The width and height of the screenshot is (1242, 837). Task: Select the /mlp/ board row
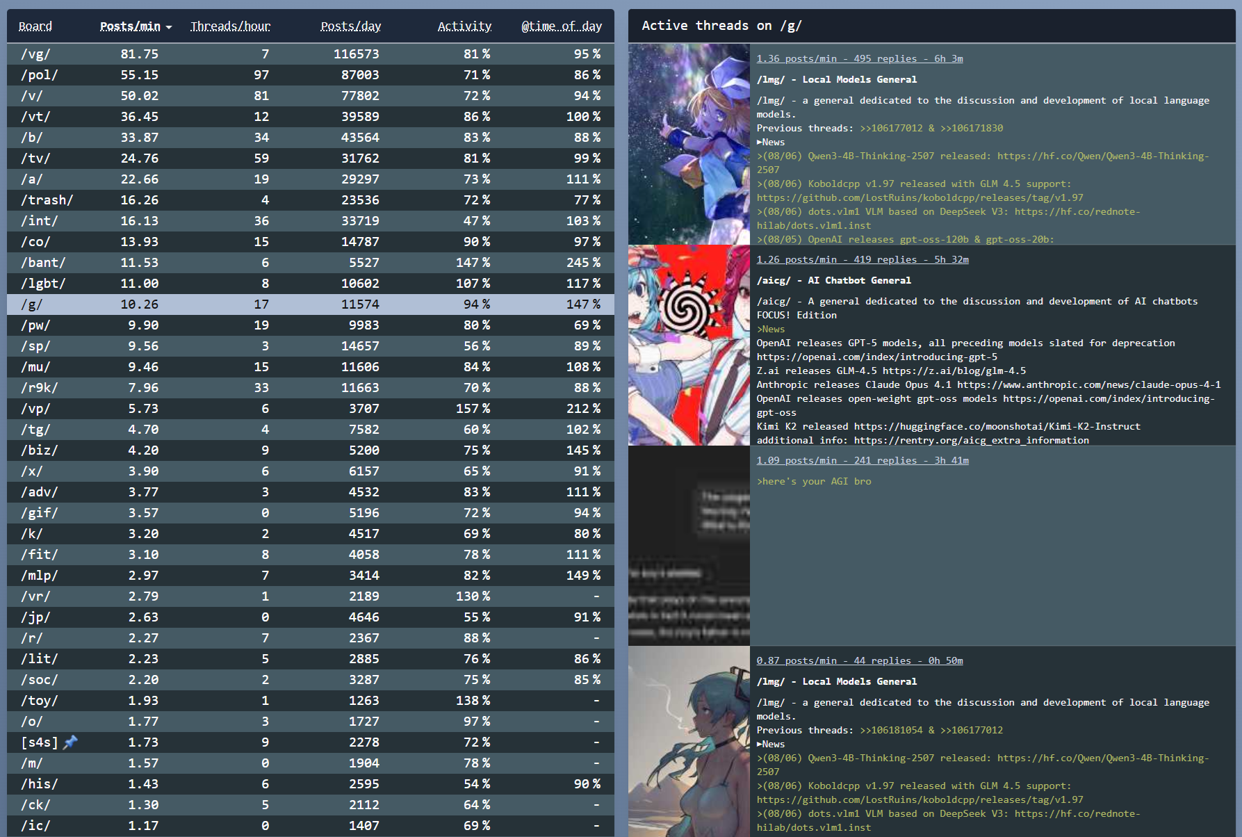coord(311,576)
